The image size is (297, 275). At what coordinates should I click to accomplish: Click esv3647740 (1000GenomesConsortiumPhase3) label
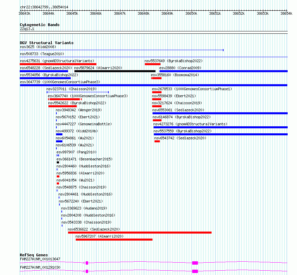pos(88,96)
